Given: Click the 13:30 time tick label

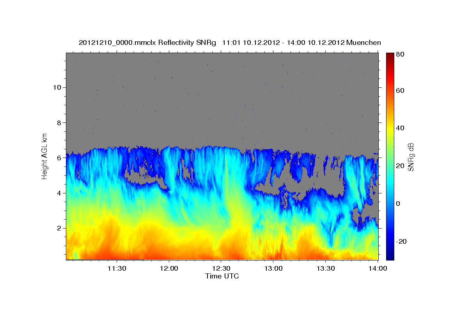Looking at the screenshot, I should tap(326, 268).
